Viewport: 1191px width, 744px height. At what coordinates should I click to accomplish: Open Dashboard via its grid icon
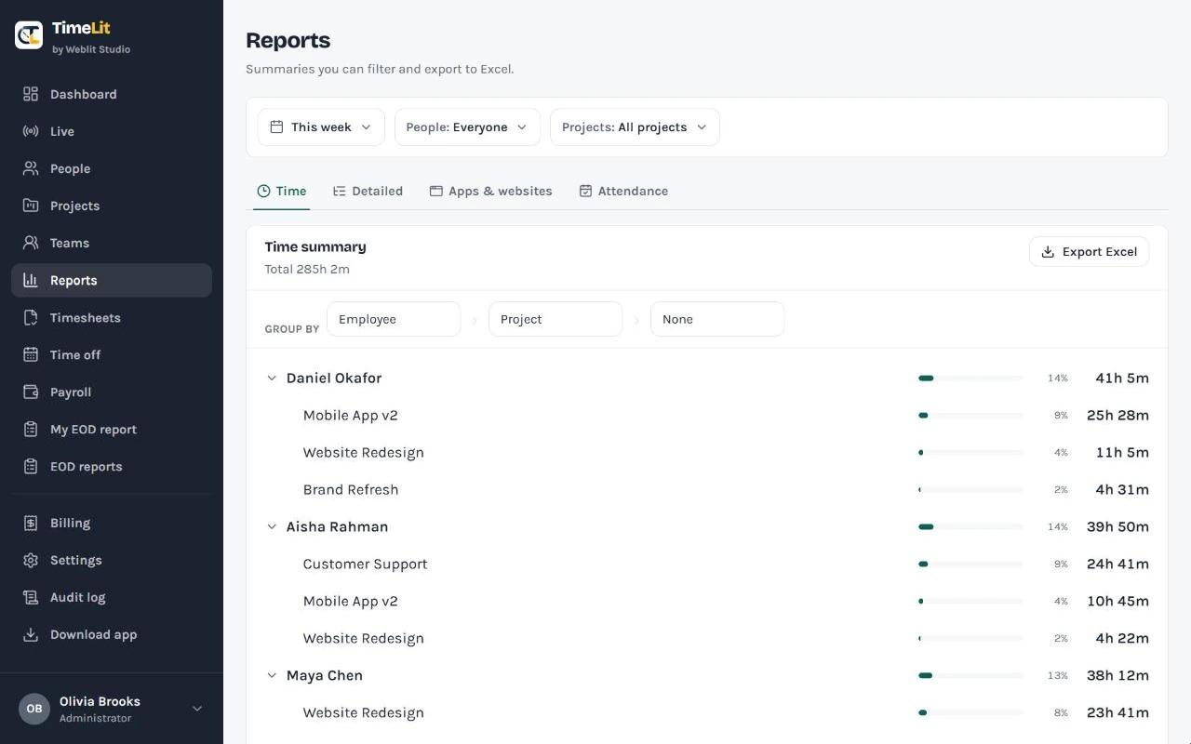coord(31,94)
